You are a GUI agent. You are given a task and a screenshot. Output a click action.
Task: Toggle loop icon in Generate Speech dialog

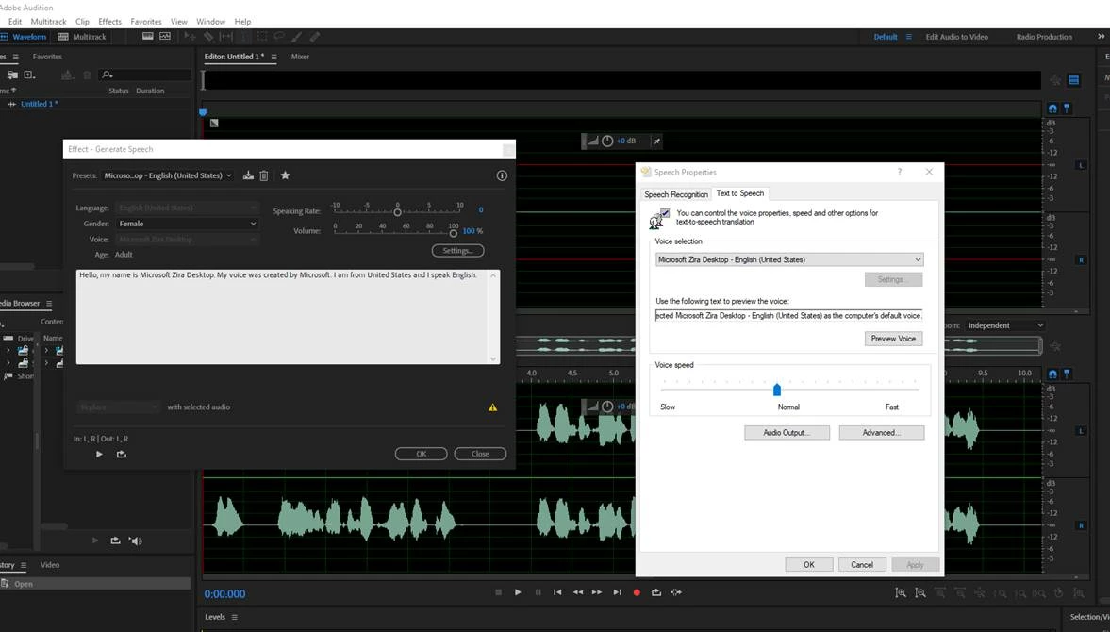pyautogui.click(x=122, y=455)
